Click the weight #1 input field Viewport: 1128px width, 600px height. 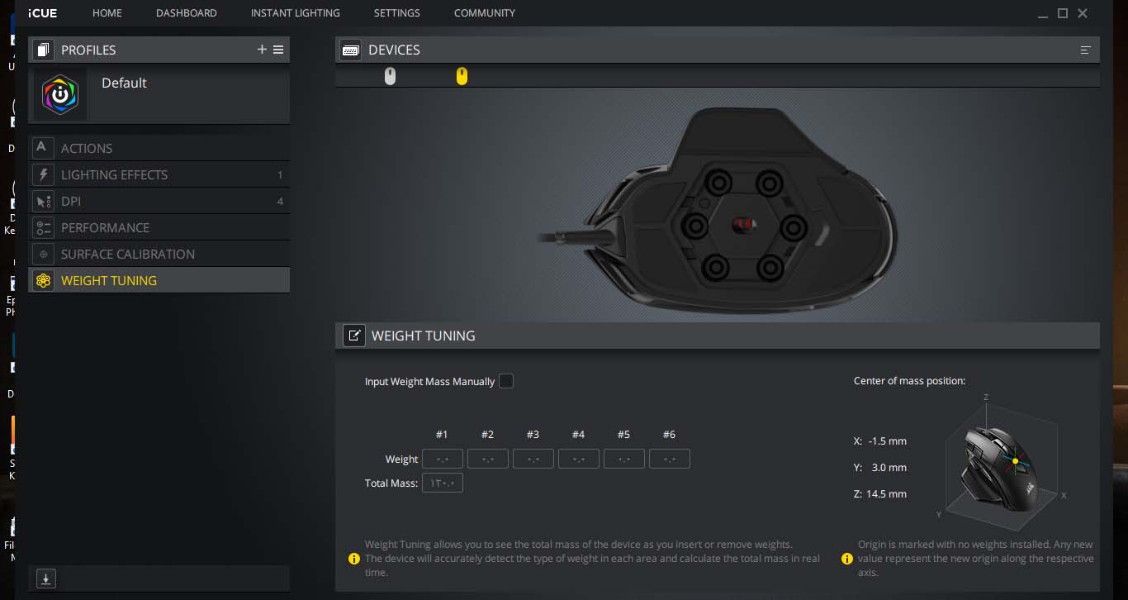(x=442, y=459)
